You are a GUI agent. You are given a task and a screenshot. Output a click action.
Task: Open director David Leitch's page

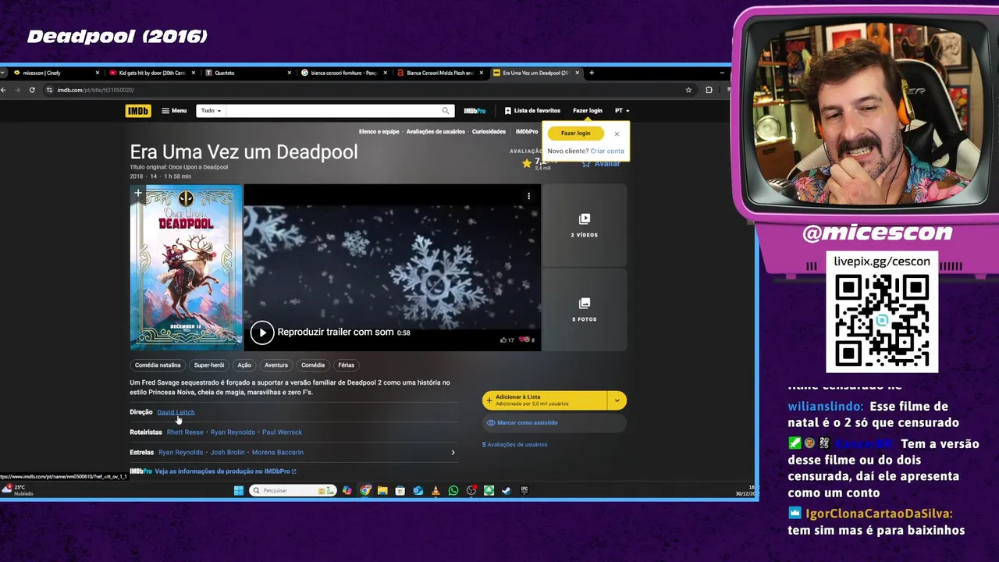176,412
